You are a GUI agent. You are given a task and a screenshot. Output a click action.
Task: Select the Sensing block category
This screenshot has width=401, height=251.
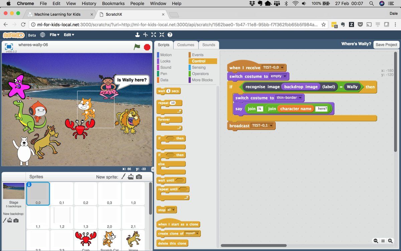pos(199,67)
